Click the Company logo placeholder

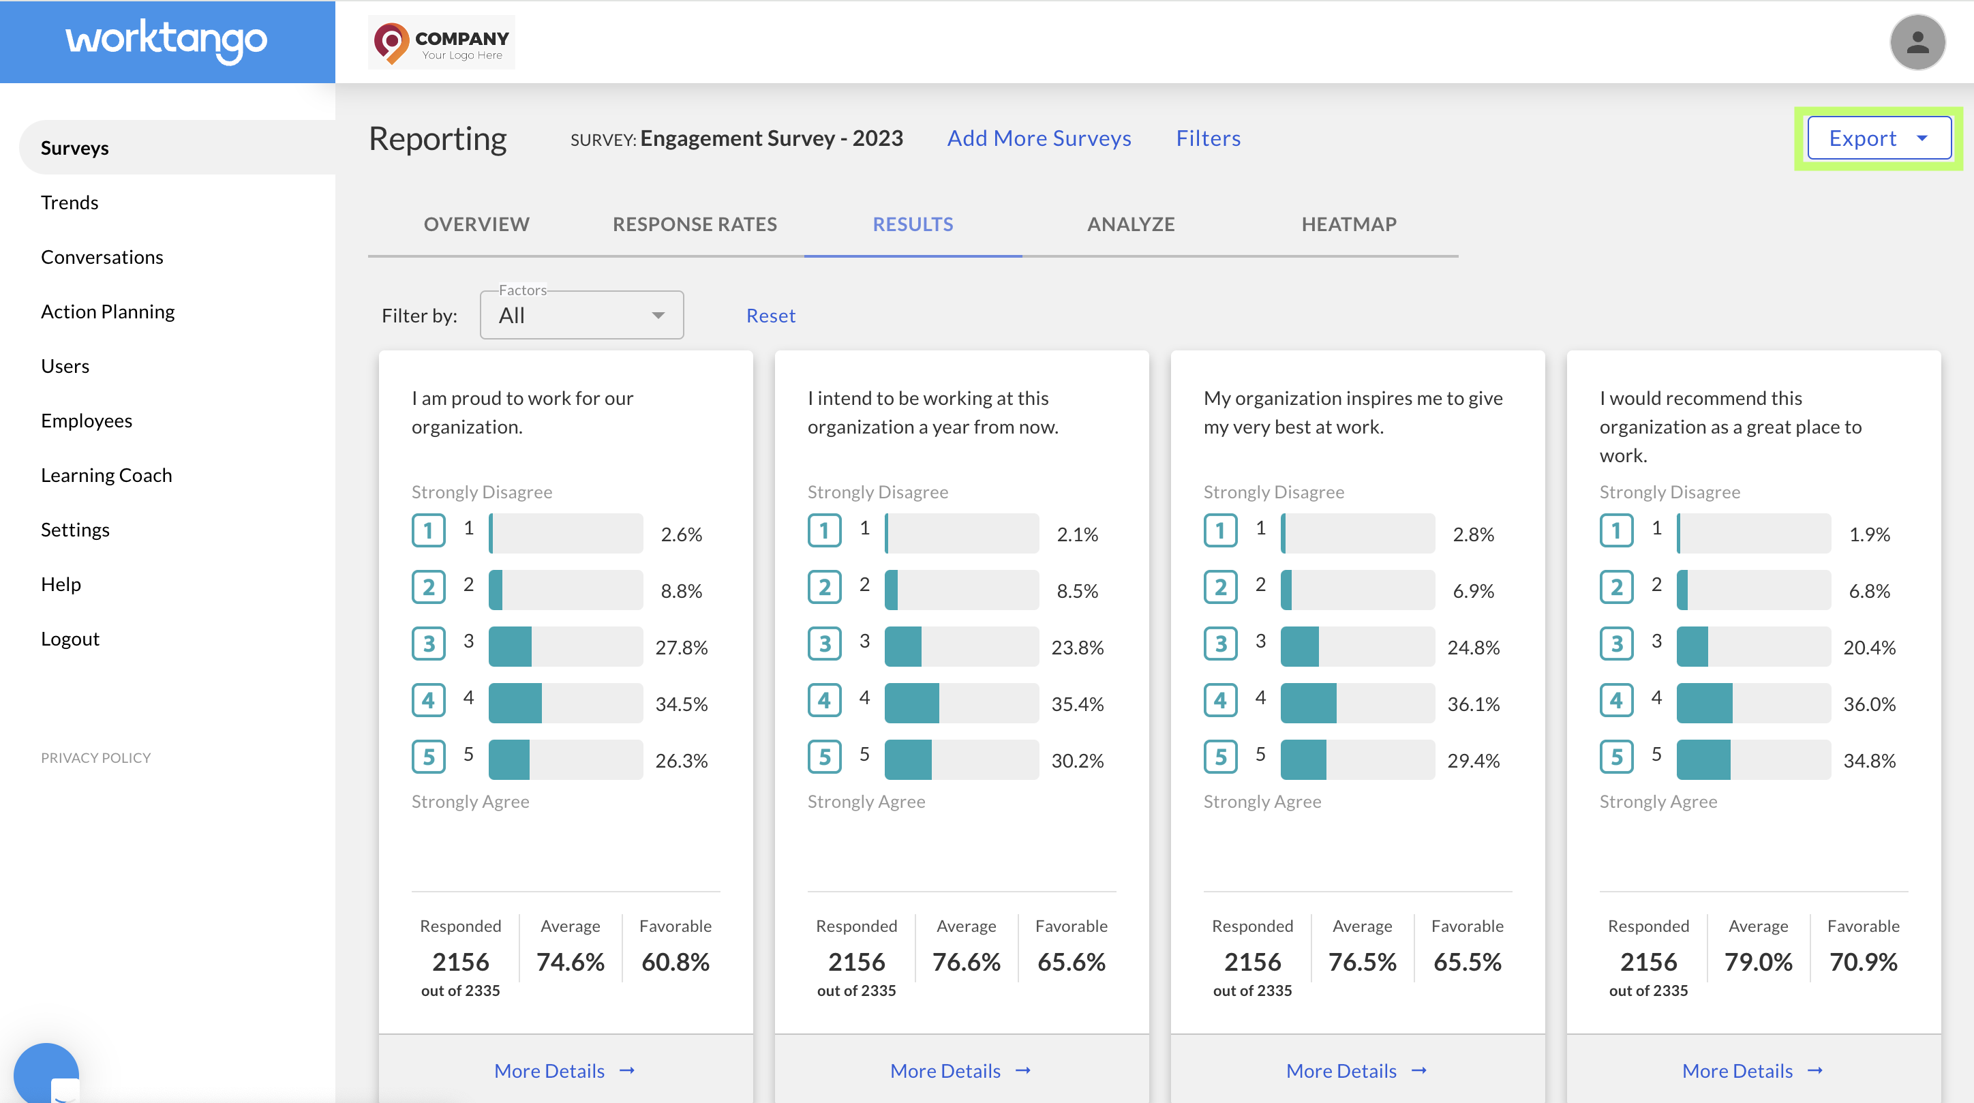pyautogui.click(x=440, y=42)
